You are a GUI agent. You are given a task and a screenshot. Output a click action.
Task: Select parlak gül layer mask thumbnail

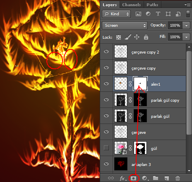click(x=140, y=116)
